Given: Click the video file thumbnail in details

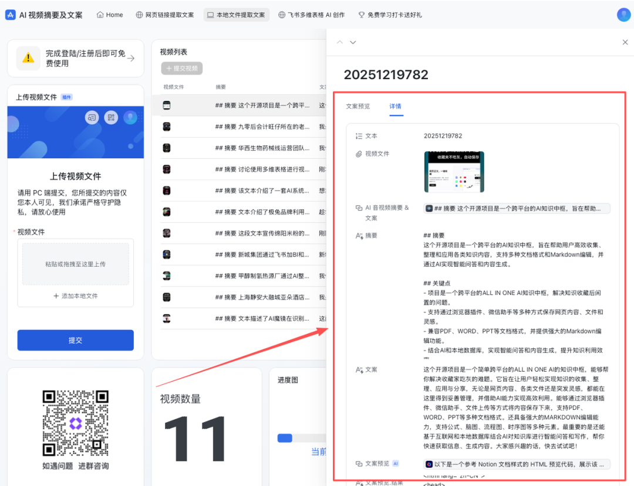Looking at the screenshot, I should click(454, 172).
